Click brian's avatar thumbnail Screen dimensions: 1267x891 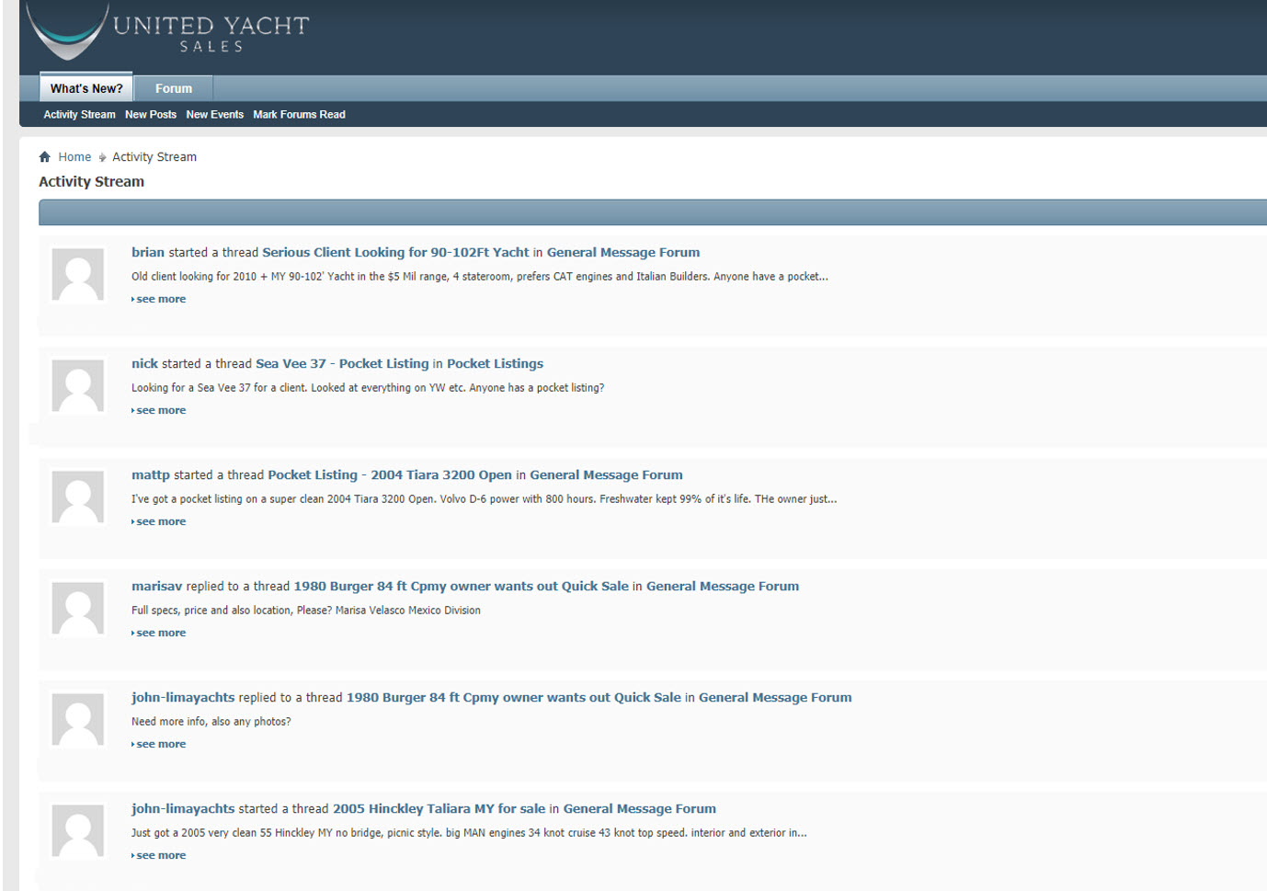(x=77, y=275)
